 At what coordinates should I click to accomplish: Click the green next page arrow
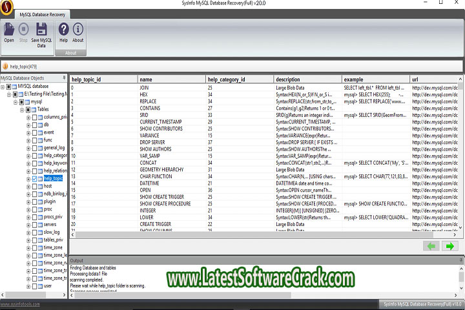pos(450,246)
